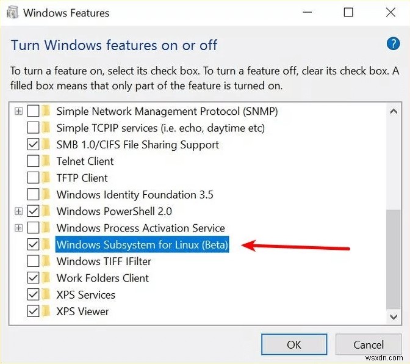The image size is (410, 364).
Task: Expand Windows Process Activation Service node
Action: click(19, 228)
